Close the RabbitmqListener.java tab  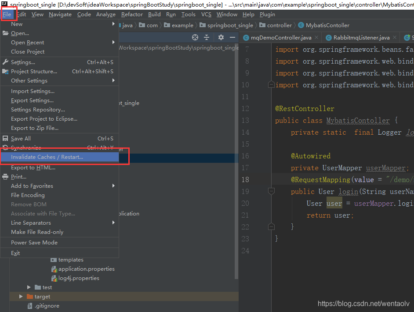pyautogui.click(x=395, y=37)
